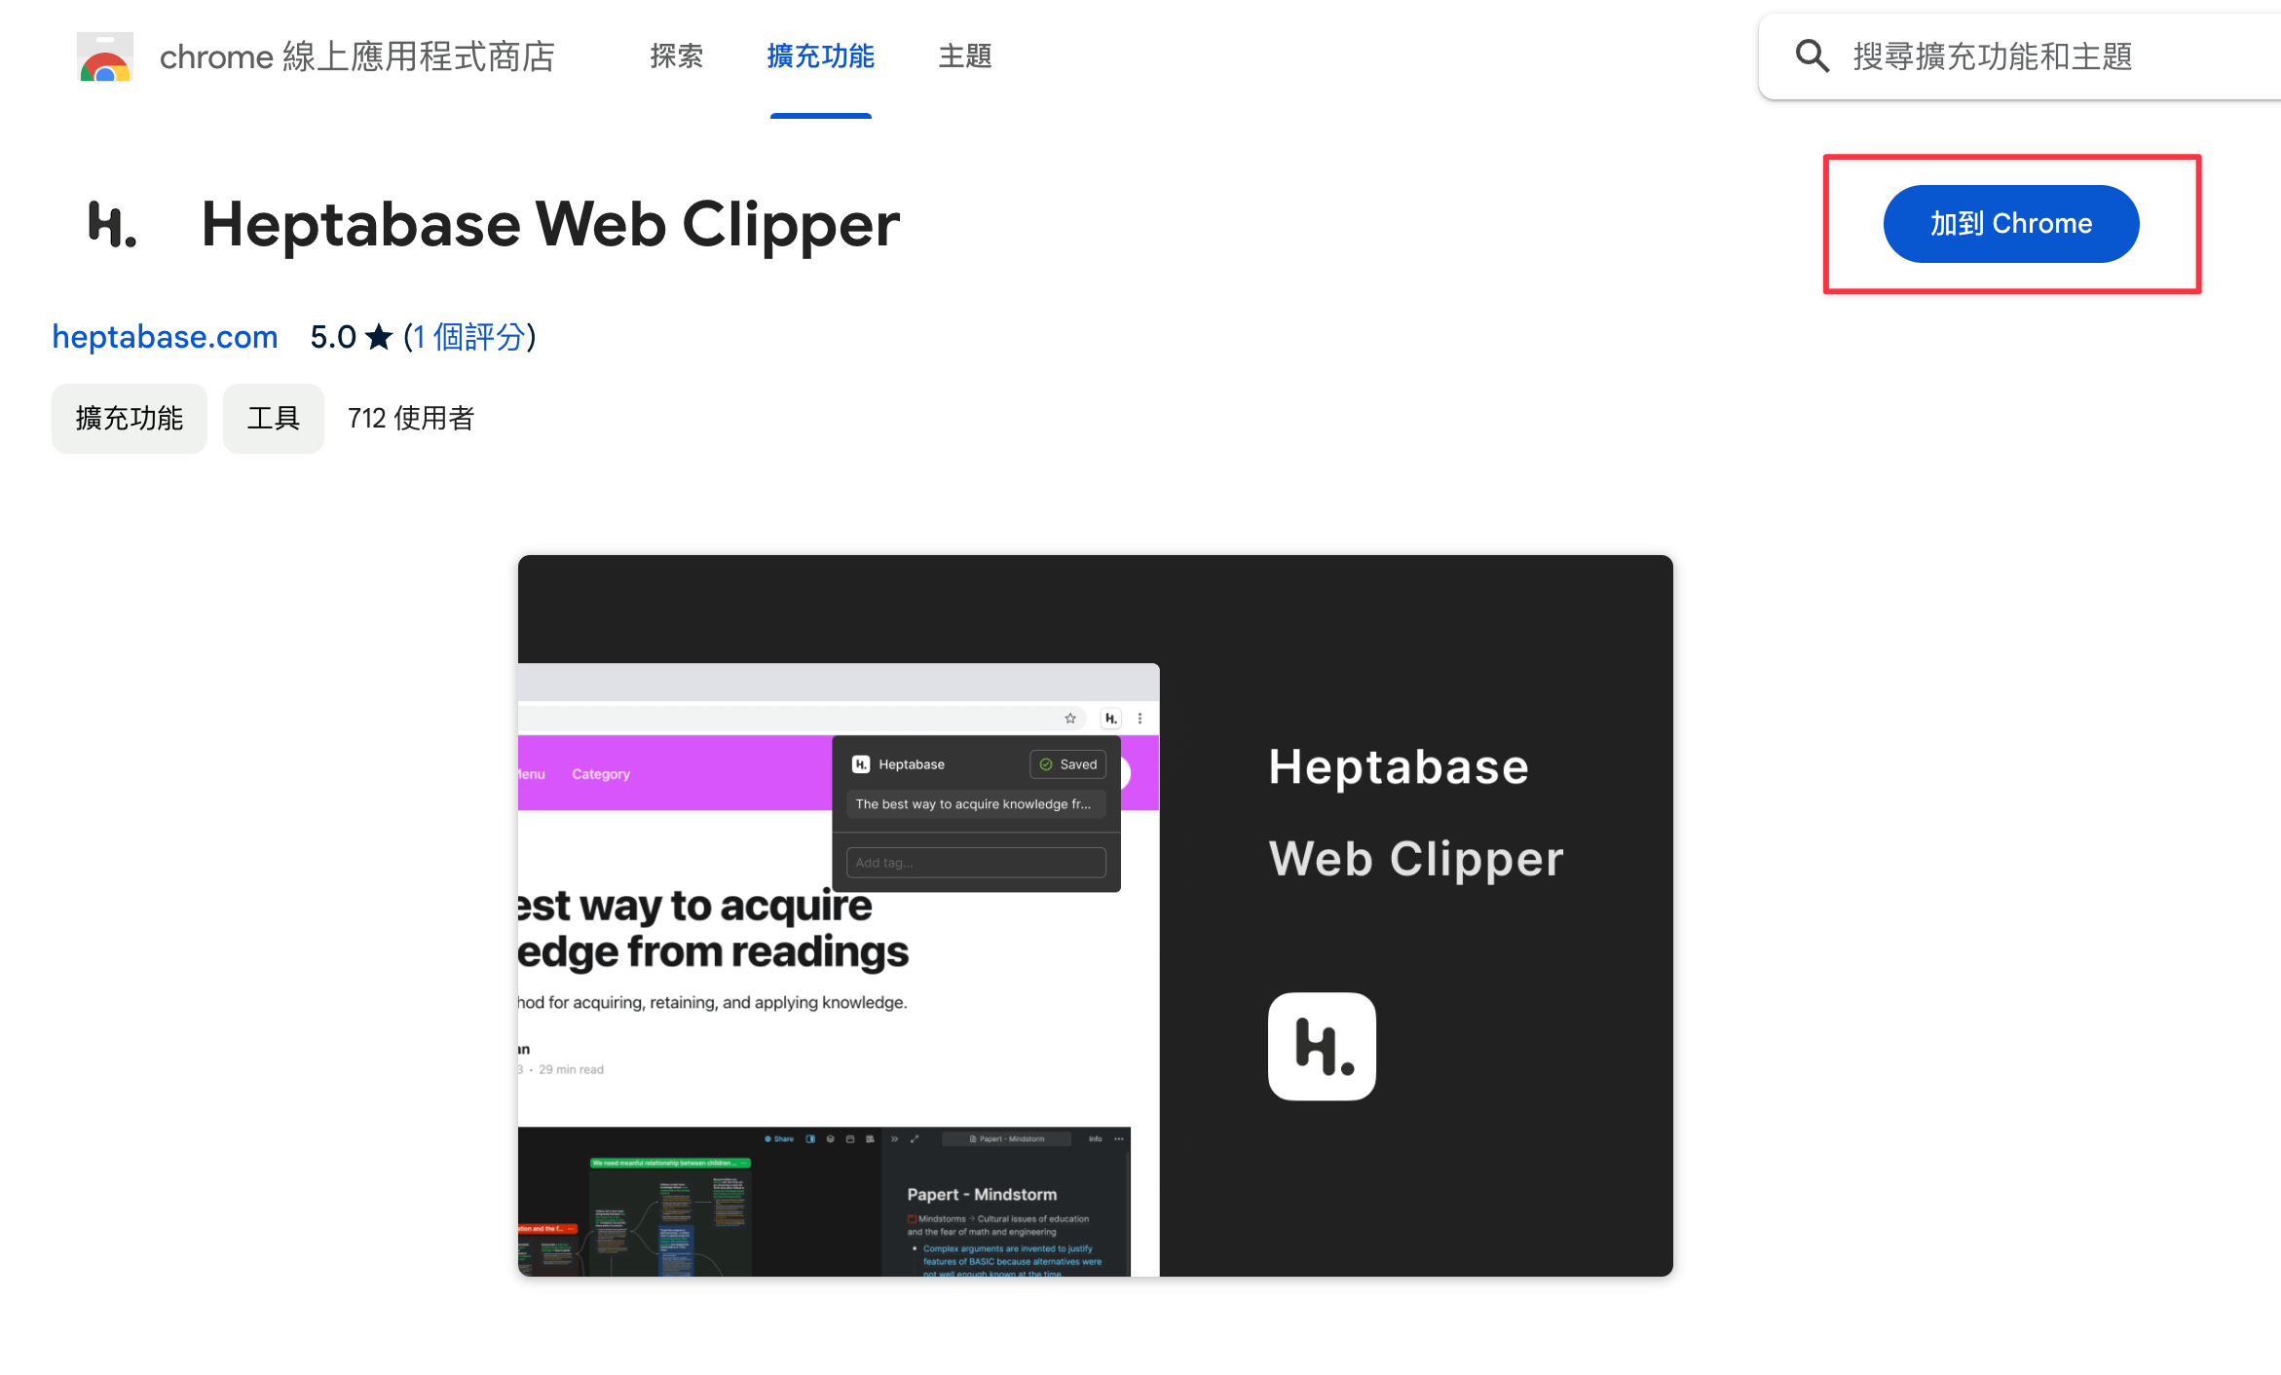2281x1375 pixels.
Task: Click the Chrome Web Store logo icon
Action: (x=104, y=56)
